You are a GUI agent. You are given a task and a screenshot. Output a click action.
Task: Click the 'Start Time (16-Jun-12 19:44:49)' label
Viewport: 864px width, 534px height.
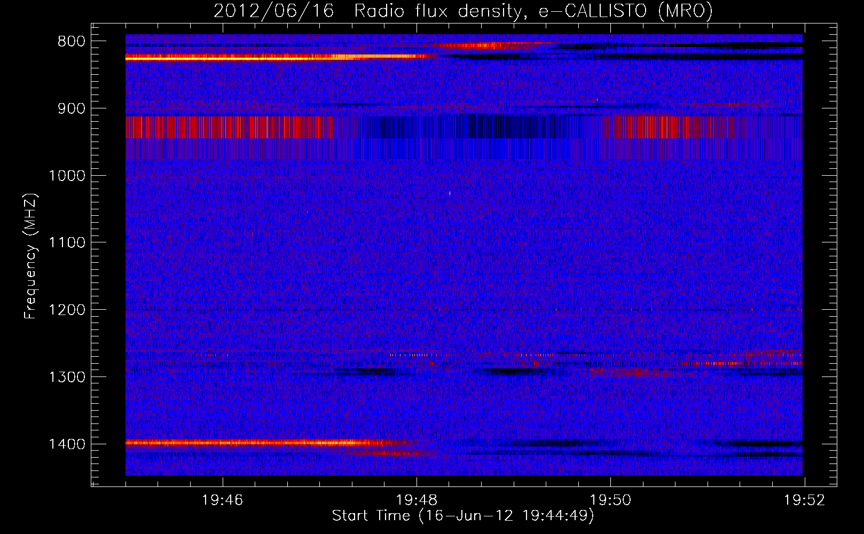(x=463, y=516)
